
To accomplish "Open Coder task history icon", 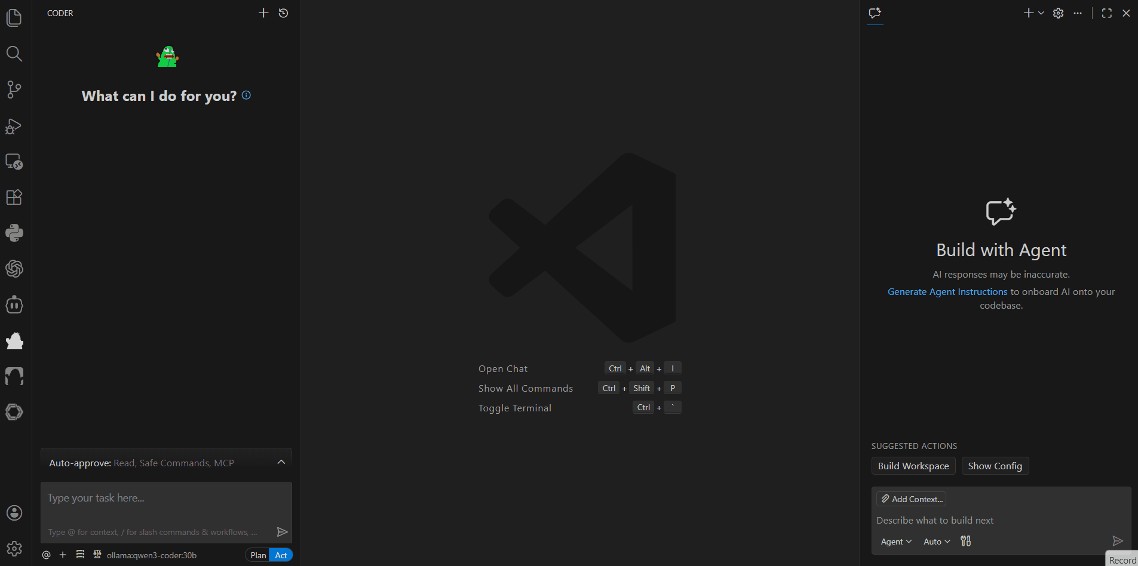I will tap(283, 13).
